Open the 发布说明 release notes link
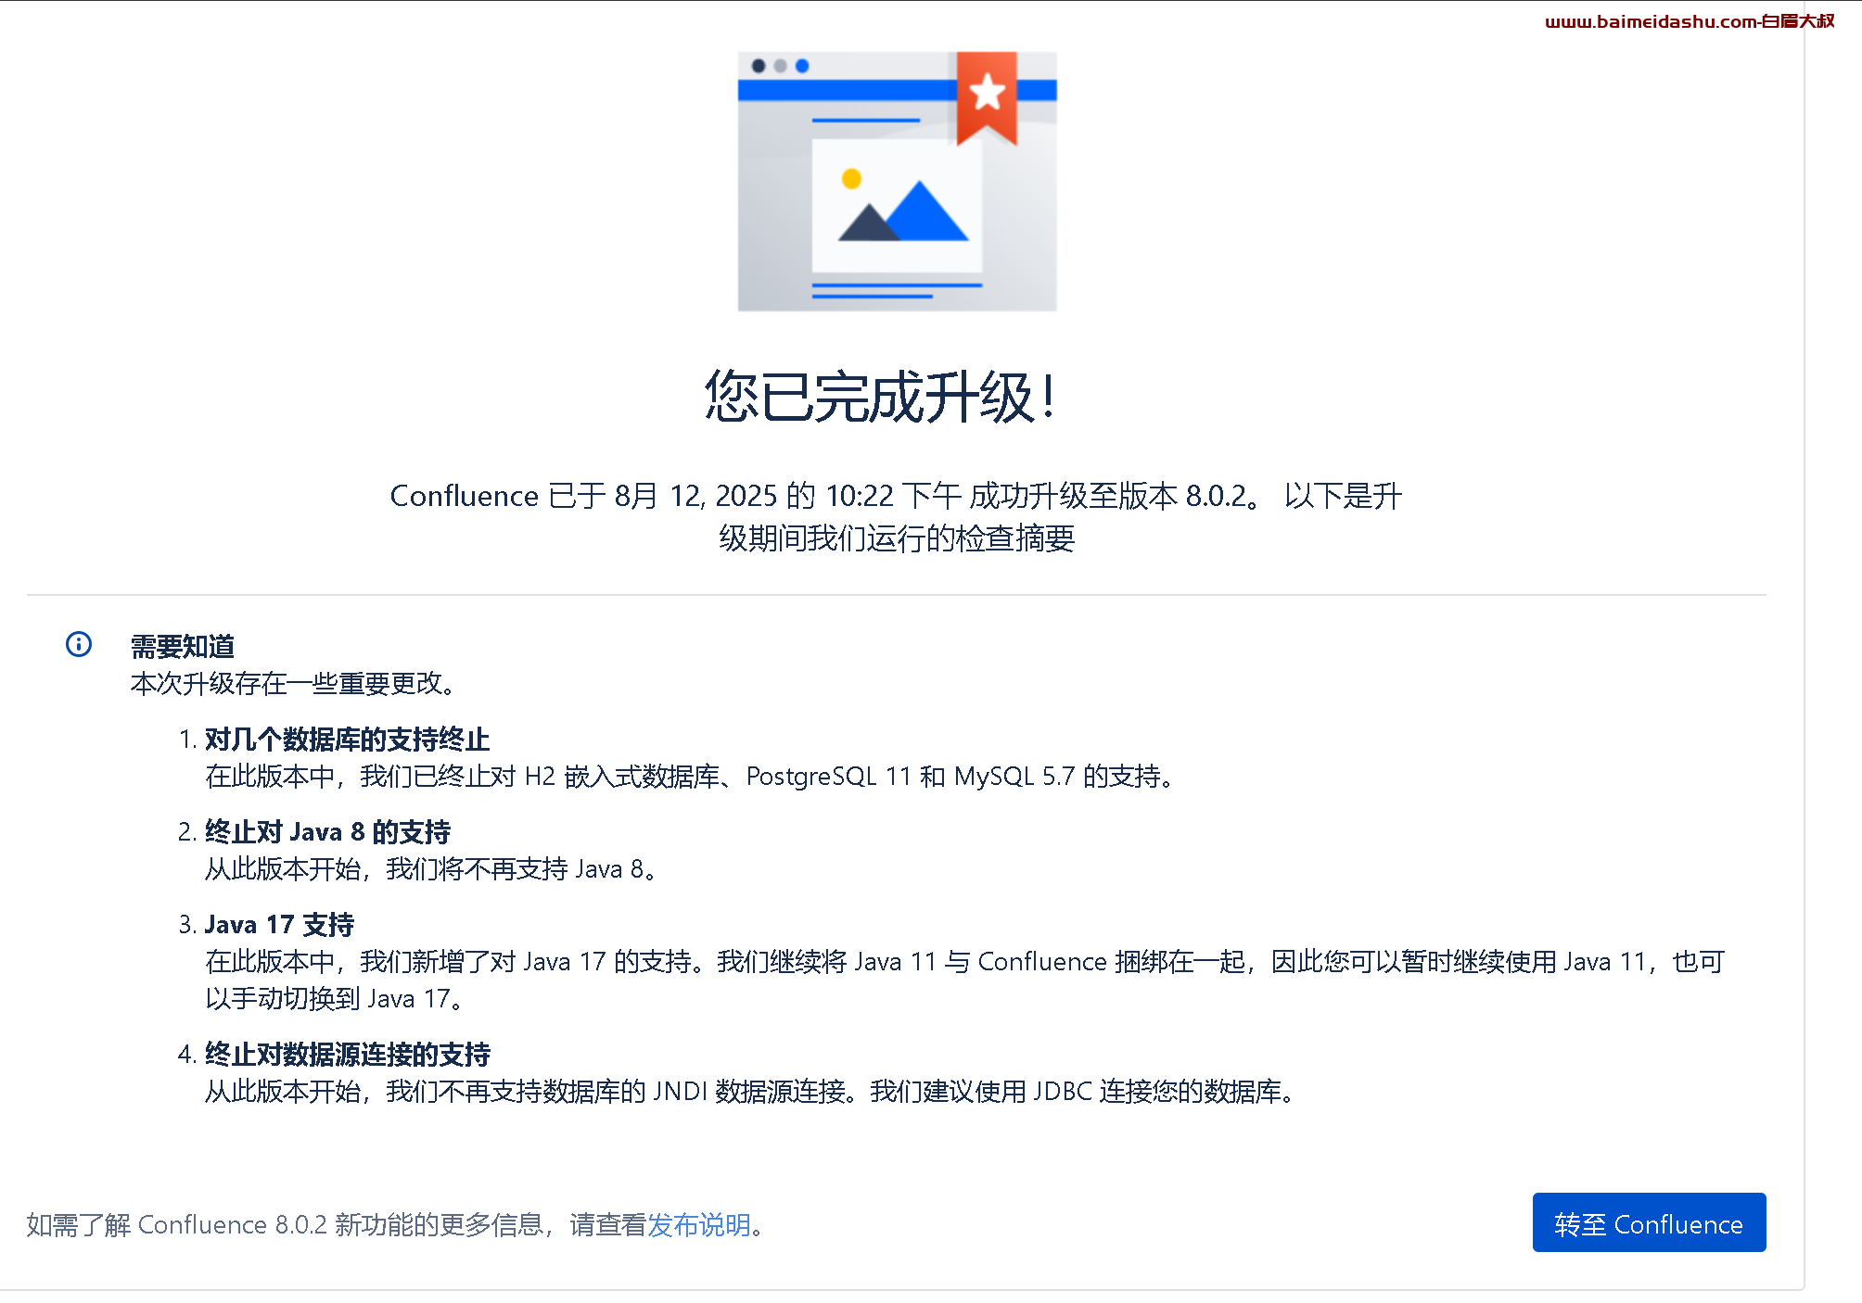1862x1303 pixels. point(699,1225)
